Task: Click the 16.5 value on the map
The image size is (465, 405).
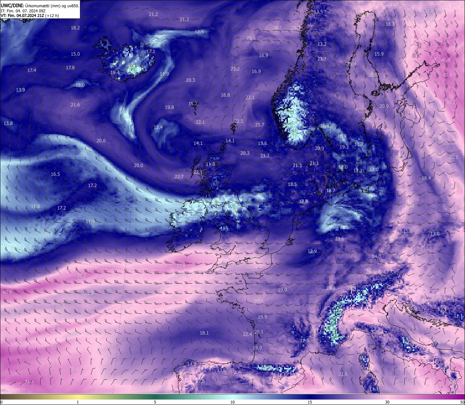Action: [55, 174]
